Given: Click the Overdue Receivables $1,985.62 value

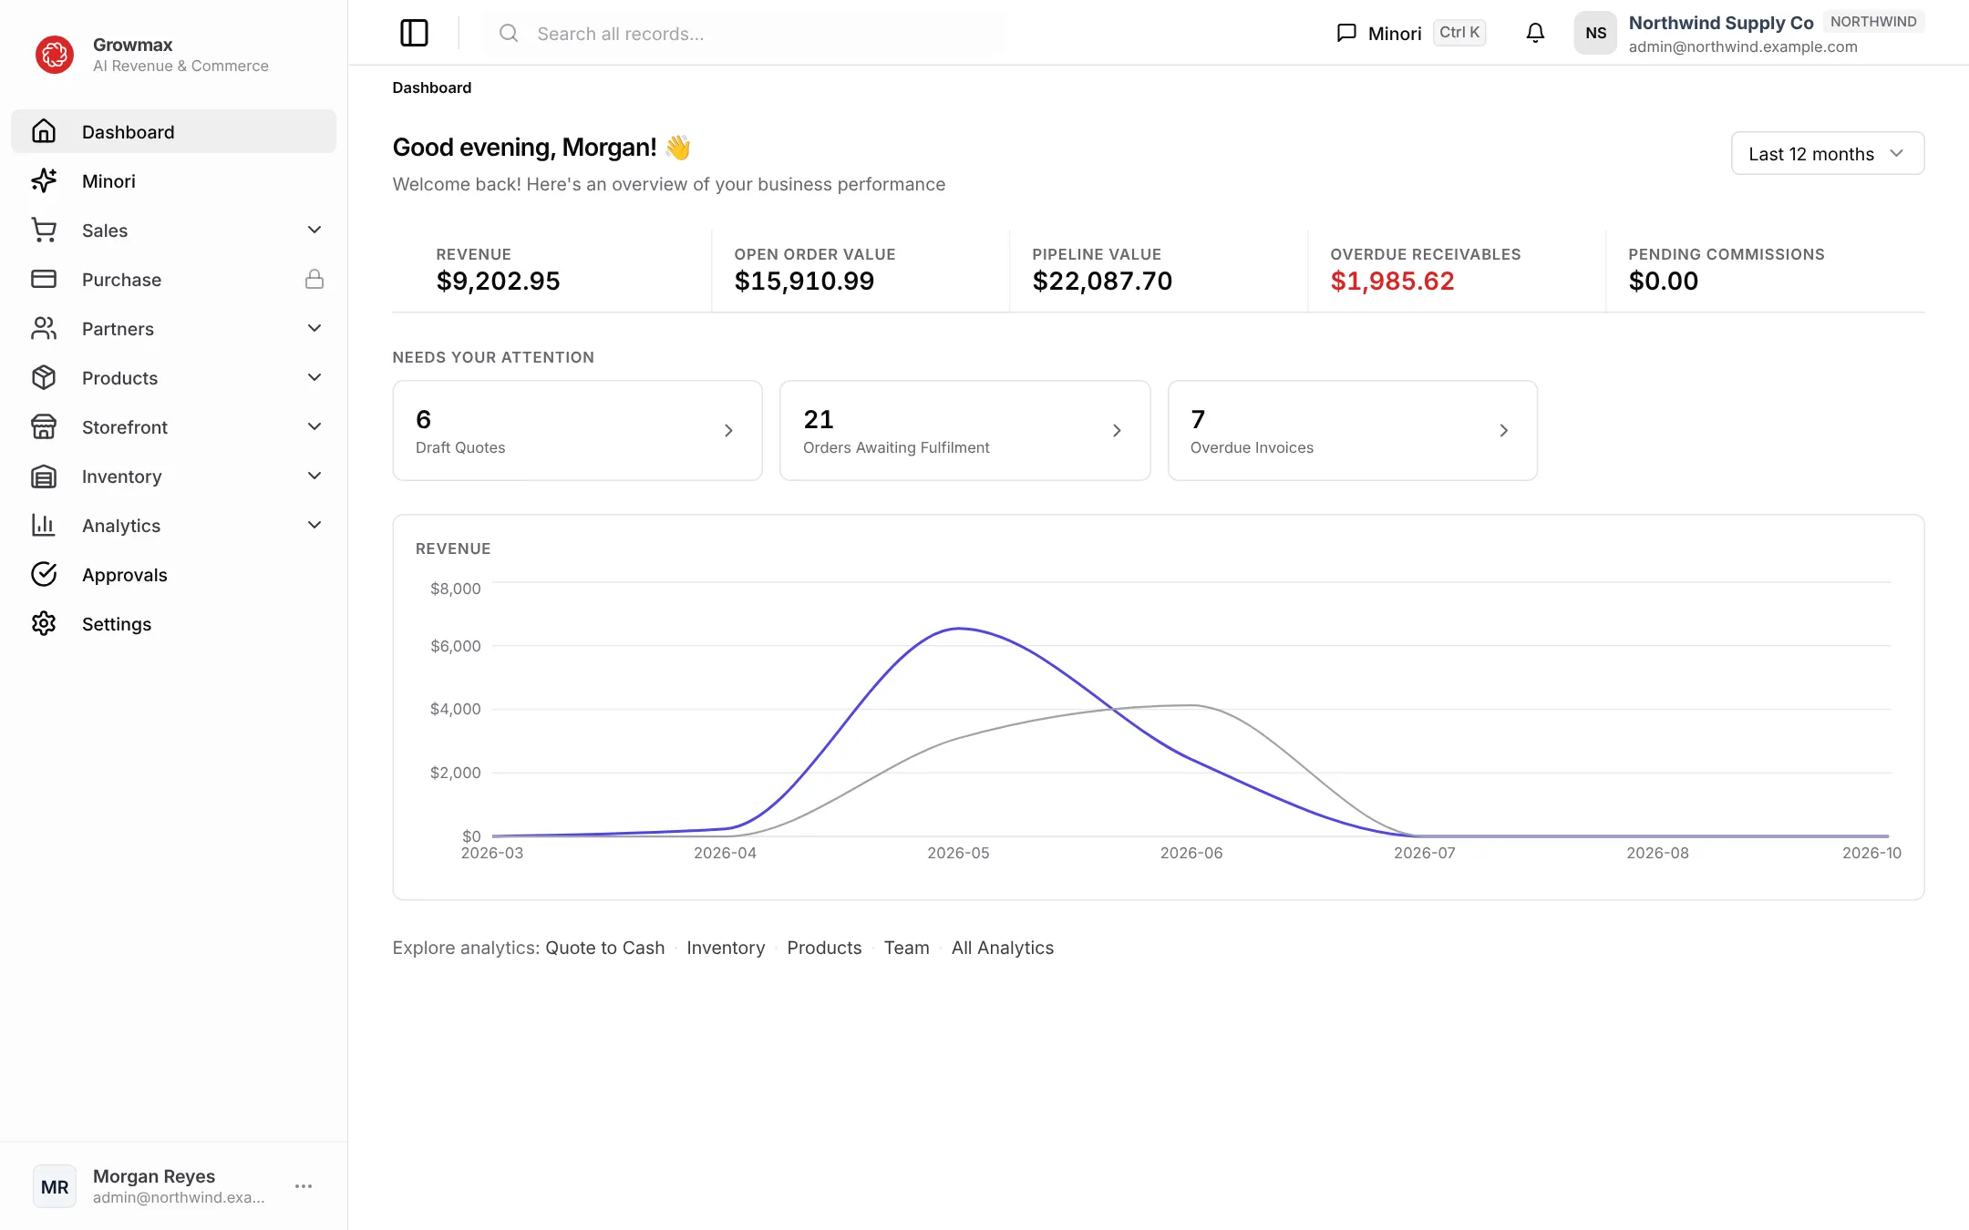Looking at the screenshot, I should pyautogui.click(x=1392, y=281).
